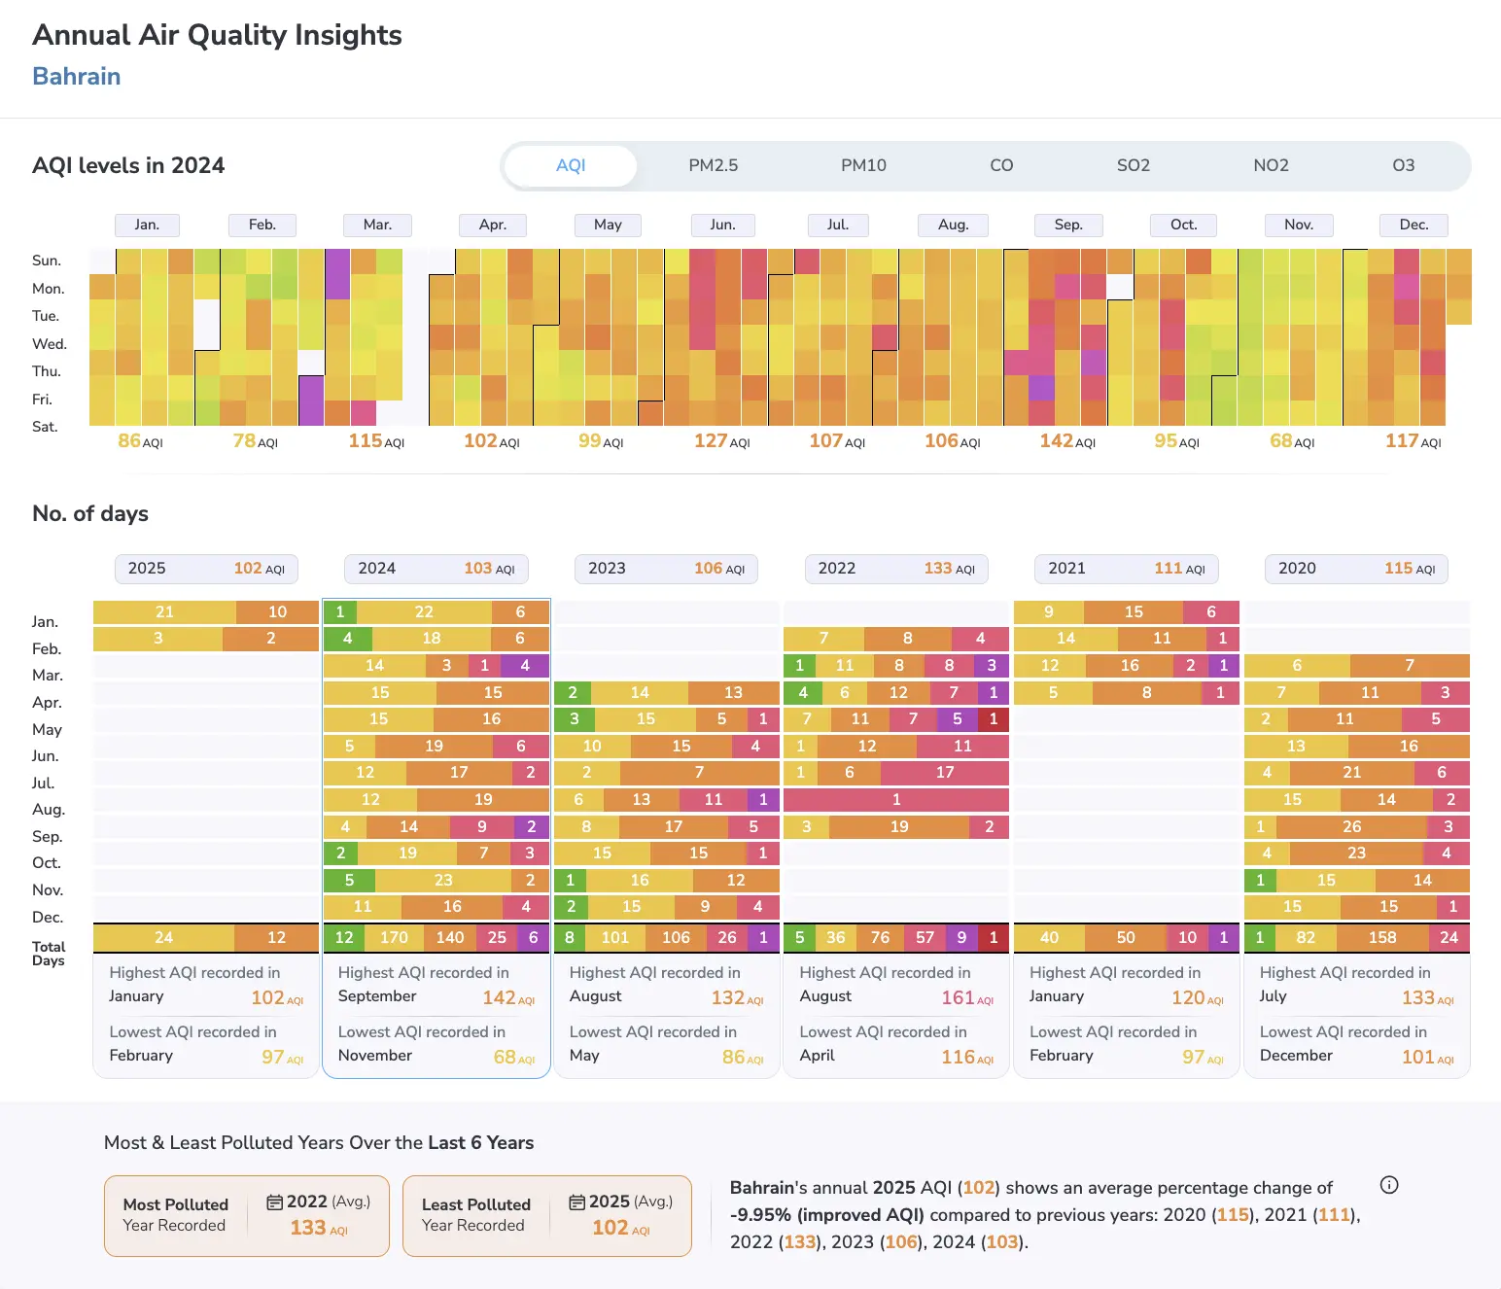1501x1289 pixels.
Task: Switch to the O3 tab
Action: (1403, 165)
